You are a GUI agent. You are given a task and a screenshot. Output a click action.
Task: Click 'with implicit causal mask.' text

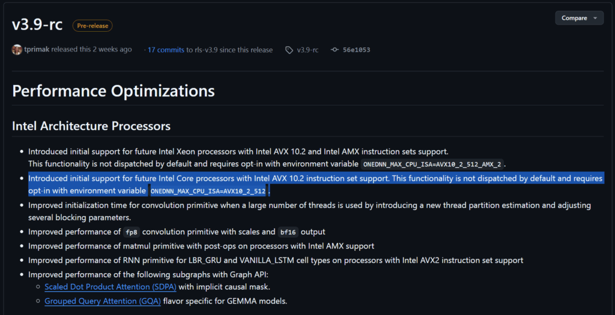[225, 287]
